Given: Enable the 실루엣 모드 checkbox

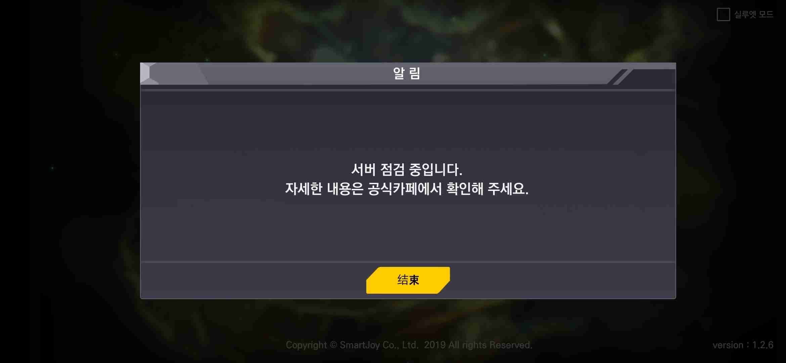Looking at the screenshot, I should [x=723, y=14].
